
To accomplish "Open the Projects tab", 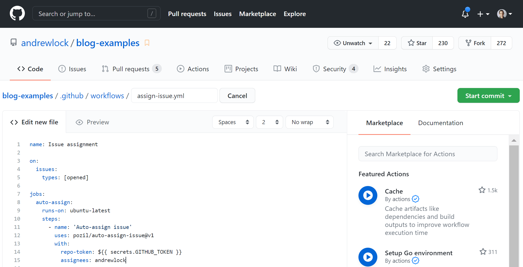I will pos(241,69).
